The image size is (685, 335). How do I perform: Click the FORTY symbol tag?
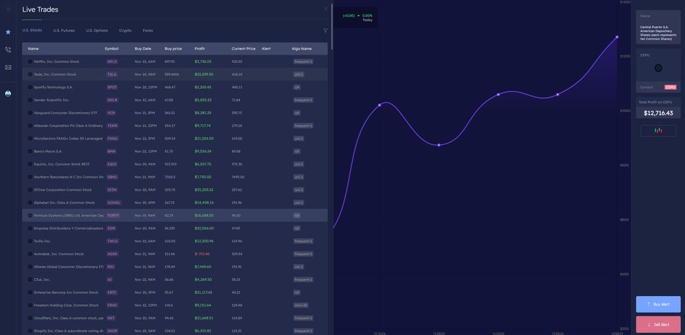click(113, 215)
